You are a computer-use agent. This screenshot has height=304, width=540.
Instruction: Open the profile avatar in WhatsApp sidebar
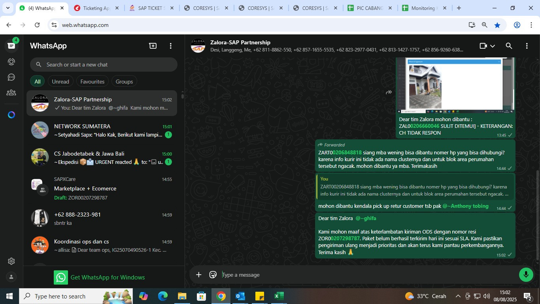click(x=11, y=277)
